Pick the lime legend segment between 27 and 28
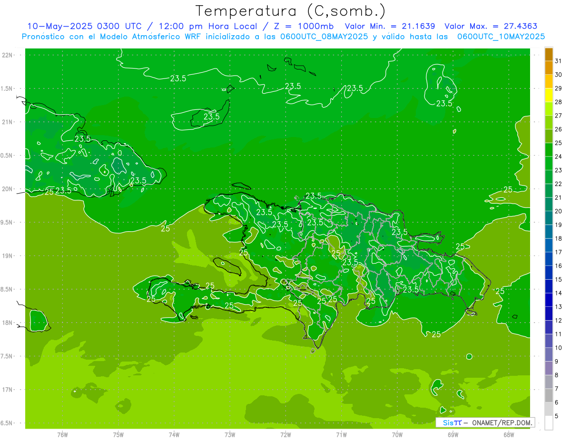571x441 pixels. (549, 108)
